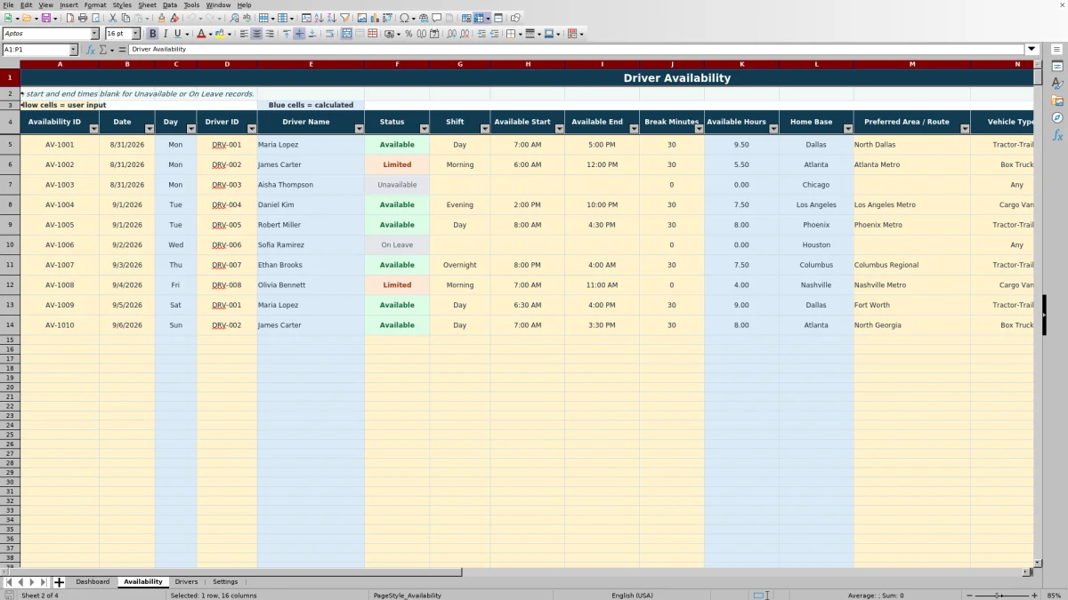Image resolution: width=1068 pixels, height=600 pixels.
Task: Toggle Freeze Rows and Columns
Action: pos(479,18)
